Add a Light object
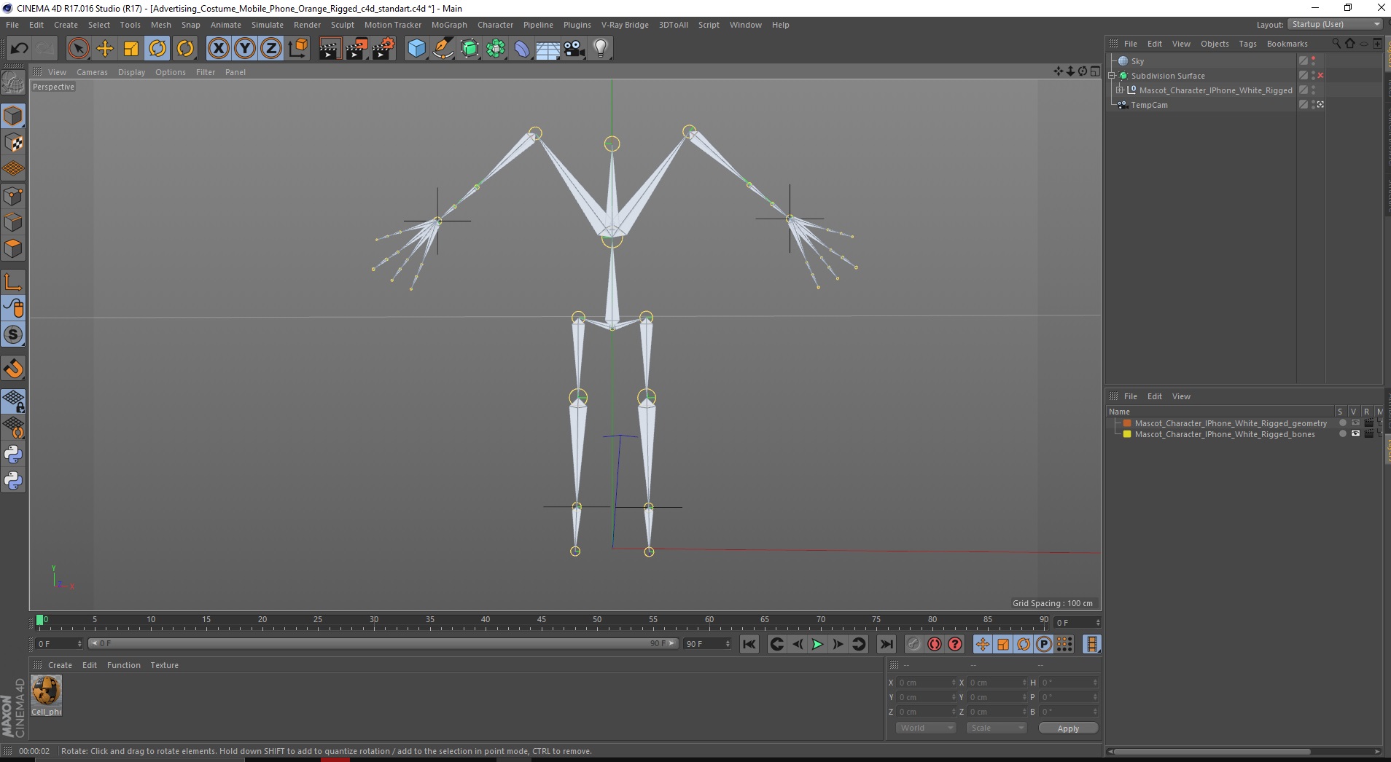Screen dimensions: 1391x762 point(601,49)
